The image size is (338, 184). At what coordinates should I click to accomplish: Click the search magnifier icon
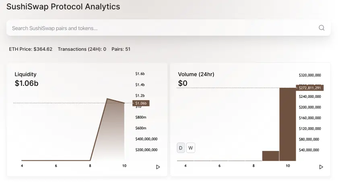point(322,28)
